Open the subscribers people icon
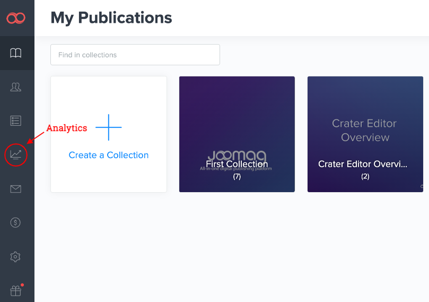This screenshot has width=429, height=302. tap(16, 87)
